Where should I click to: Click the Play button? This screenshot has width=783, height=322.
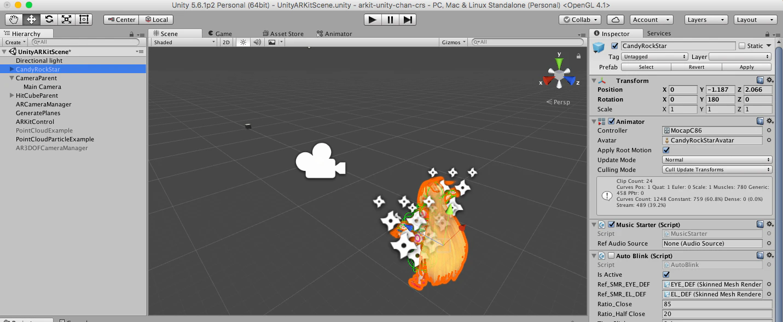pos(373,20)
